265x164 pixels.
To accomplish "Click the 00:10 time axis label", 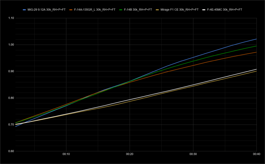I will pos(66,154).
